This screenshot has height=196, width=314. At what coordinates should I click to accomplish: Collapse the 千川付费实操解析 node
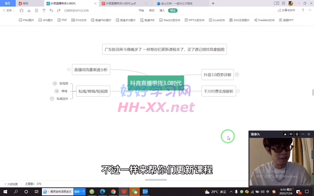pos(238,91)
